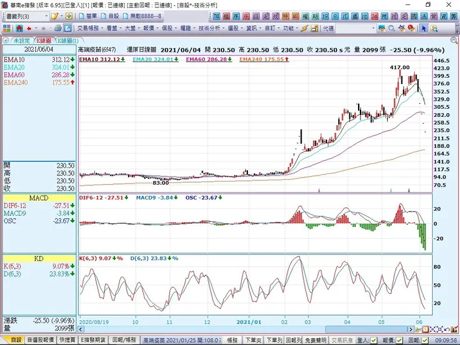Screen dimensions: 460x345
Task: Open the 自選股報價 bottom tab
Action: tap(40, 341)
